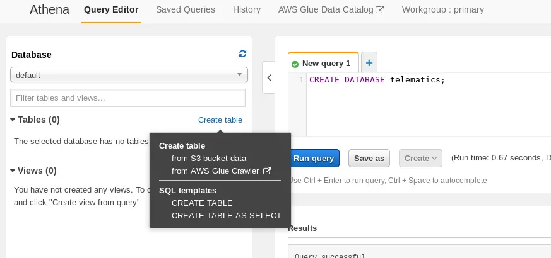This screenshot has height=258, width=551.
Task: Click the filter tables and views field
Action: (x=127, y=98)
